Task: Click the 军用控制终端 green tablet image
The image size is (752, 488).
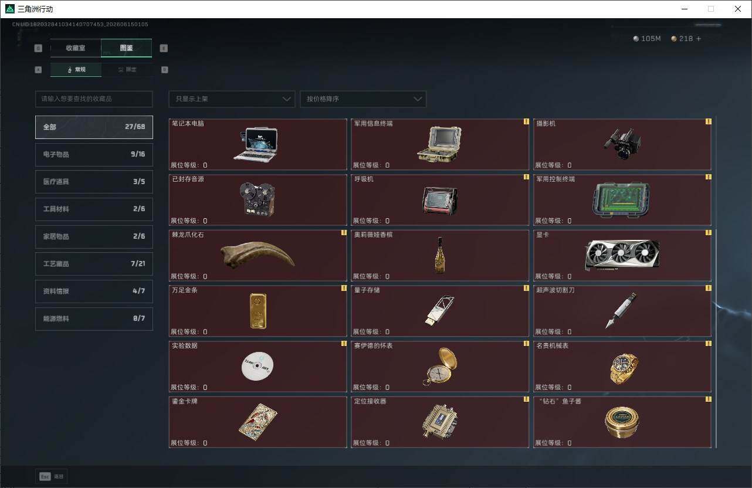Action: [621, 200]
